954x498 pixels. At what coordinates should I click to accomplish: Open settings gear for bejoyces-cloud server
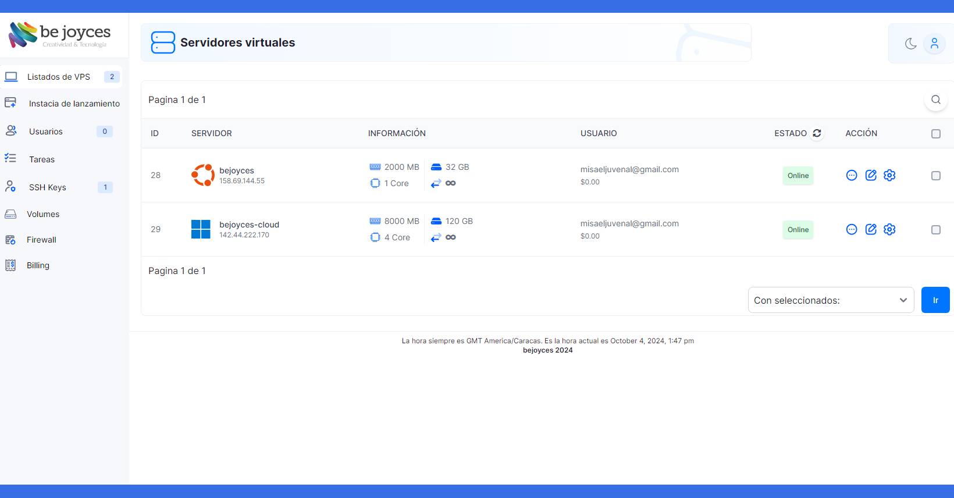(889, 229)
